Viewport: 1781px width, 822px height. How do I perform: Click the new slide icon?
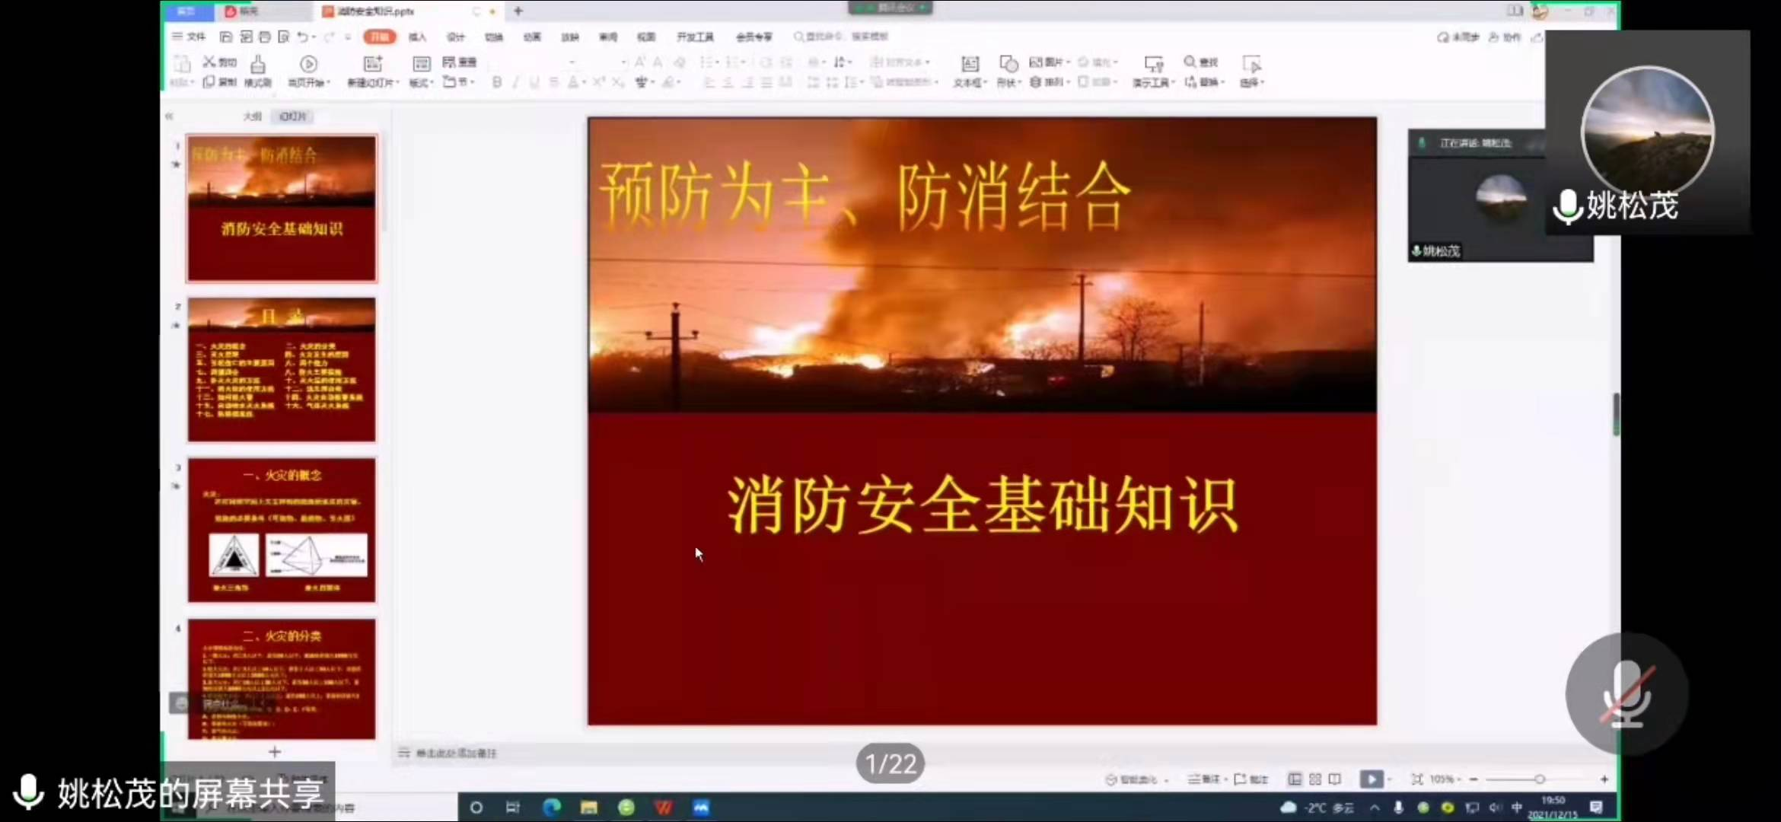pyautogui.click(x=373, y=64)
